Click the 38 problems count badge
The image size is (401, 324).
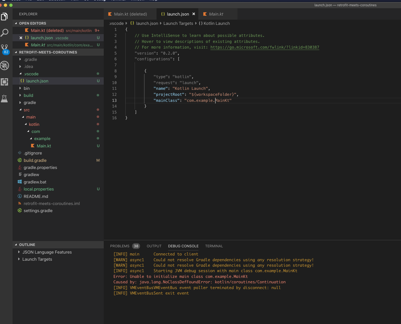[x=136, y=246]
